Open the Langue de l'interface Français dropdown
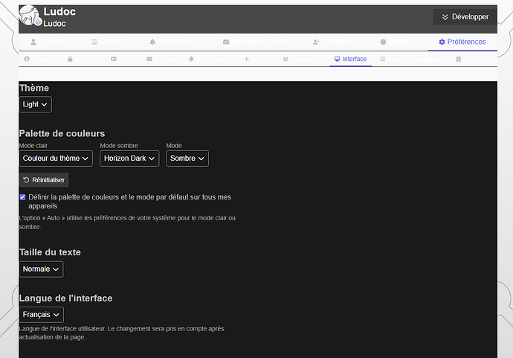513x358 pixels. (x=41, y=315)
